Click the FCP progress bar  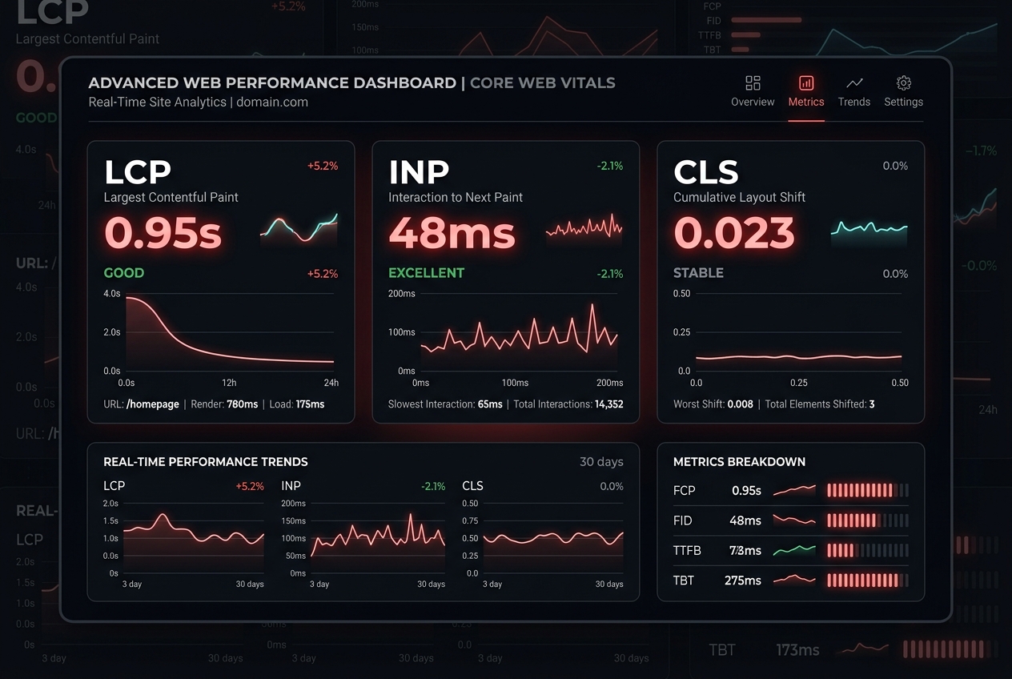(x=868, y=490)
